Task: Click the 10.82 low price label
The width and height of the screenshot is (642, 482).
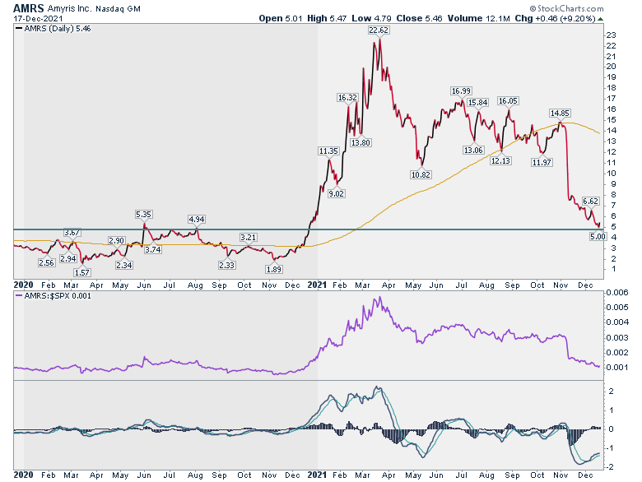Action: [421, 174]
